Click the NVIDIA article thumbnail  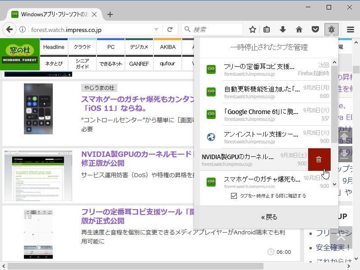tap(38, 176)
